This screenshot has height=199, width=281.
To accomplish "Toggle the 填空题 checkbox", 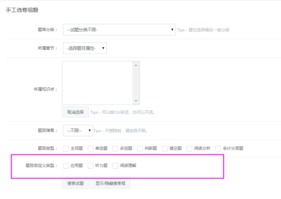I will click(165, 148).
